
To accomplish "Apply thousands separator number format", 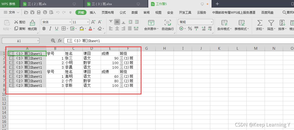I will coord(196,29).
